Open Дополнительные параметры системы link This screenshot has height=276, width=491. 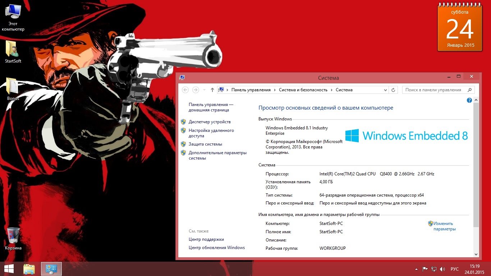pyautogui.click(x=217, y=155)
